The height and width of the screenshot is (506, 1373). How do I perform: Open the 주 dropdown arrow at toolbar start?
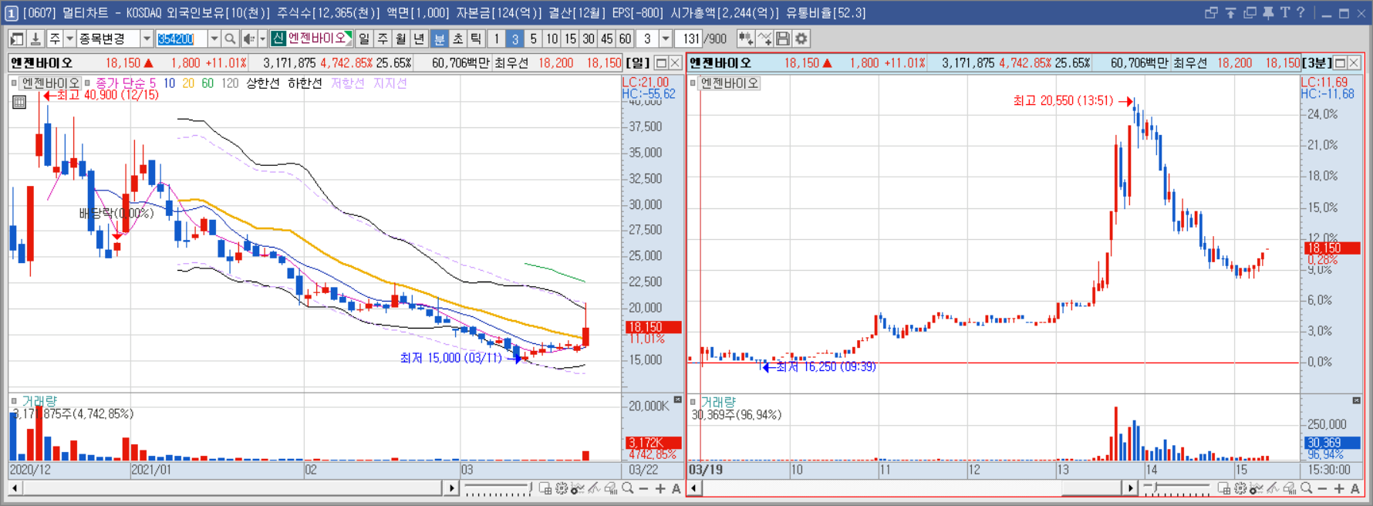click(x=69, y=39)
